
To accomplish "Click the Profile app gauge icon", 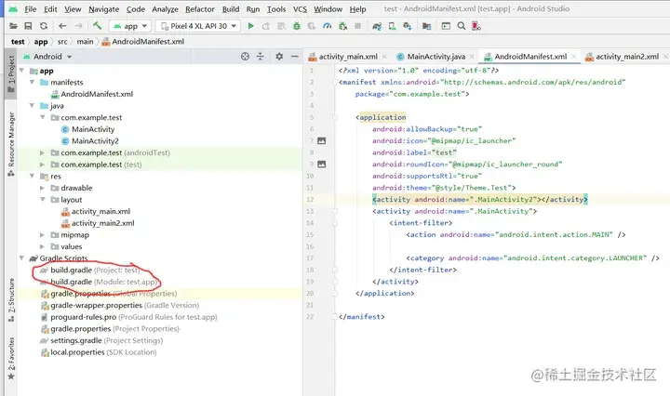I will [x=328, y=26].
